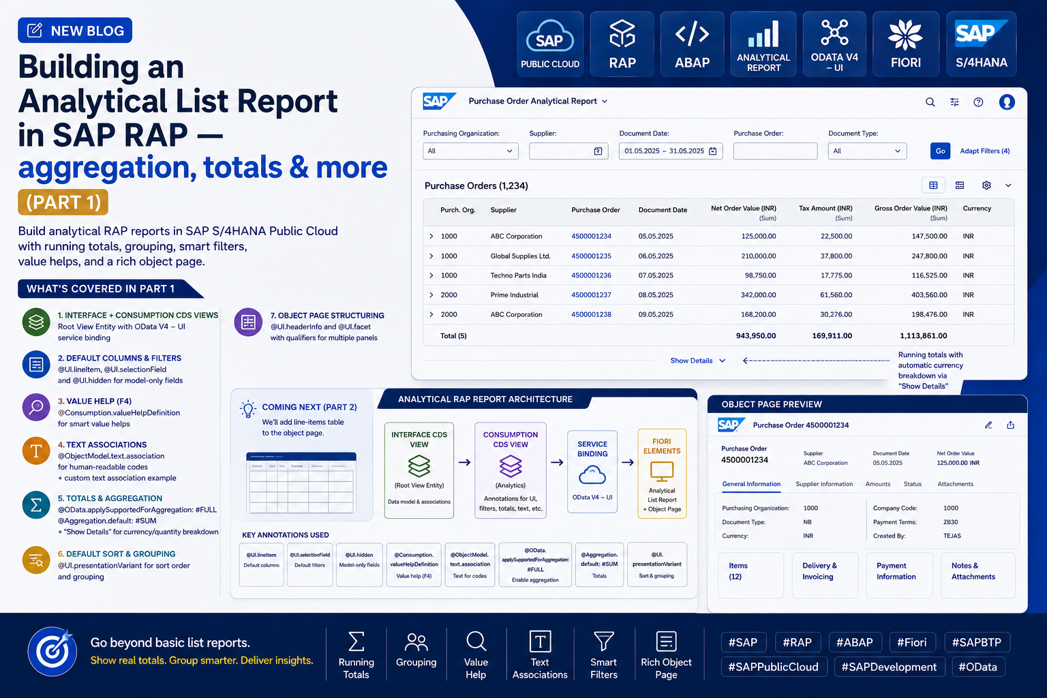Viewport: 1047px width, 698px height.
Task: Click the Notes & Attachments card
Action: tap(978, 575)
